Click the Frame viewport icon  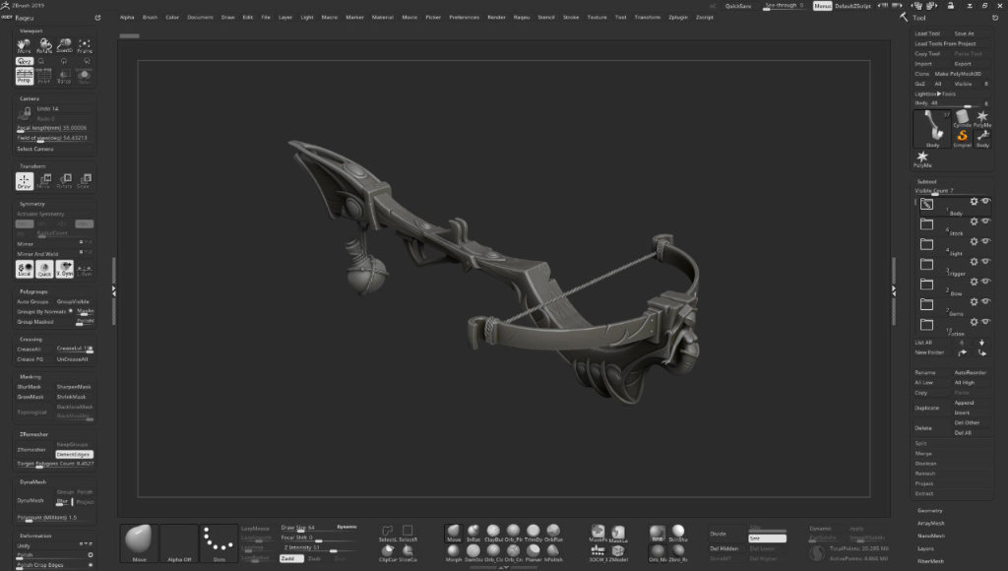coord(85,45)
